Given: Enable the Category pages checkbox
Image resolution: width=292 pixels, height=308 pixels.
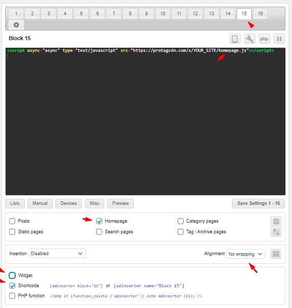Looking at the screenshot, I should tap(181, 221).
